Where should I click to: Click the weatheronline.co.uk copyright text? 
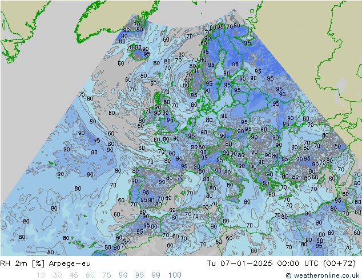[323, 275]
